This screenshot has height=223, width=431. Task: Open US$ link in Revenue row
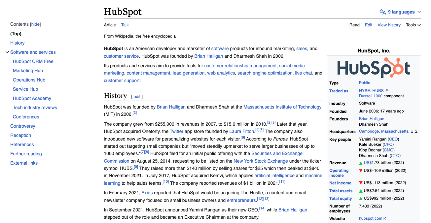(x=368, y=163)
